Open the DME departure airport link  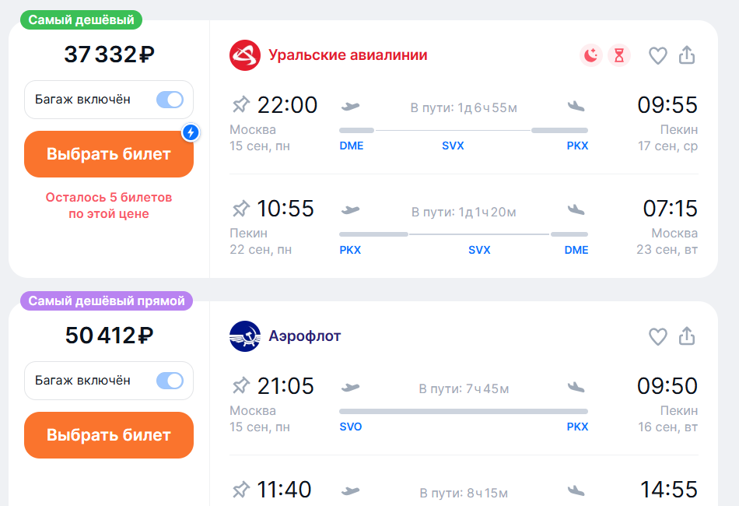tap(352, 145)
